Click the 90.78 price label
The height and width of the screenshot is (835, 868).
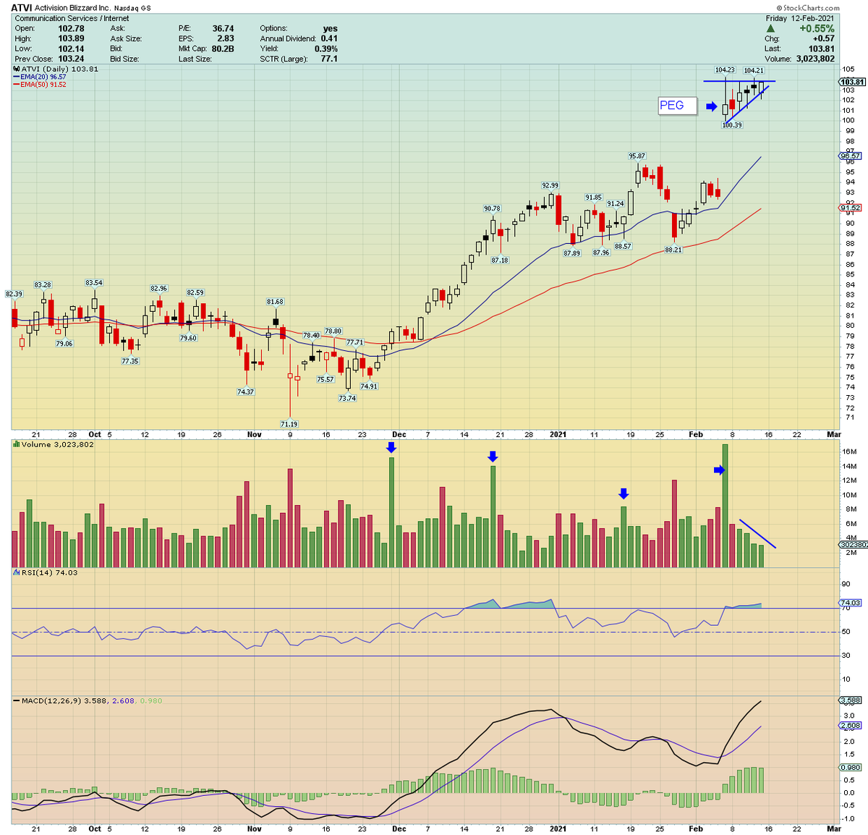point(492,208)
